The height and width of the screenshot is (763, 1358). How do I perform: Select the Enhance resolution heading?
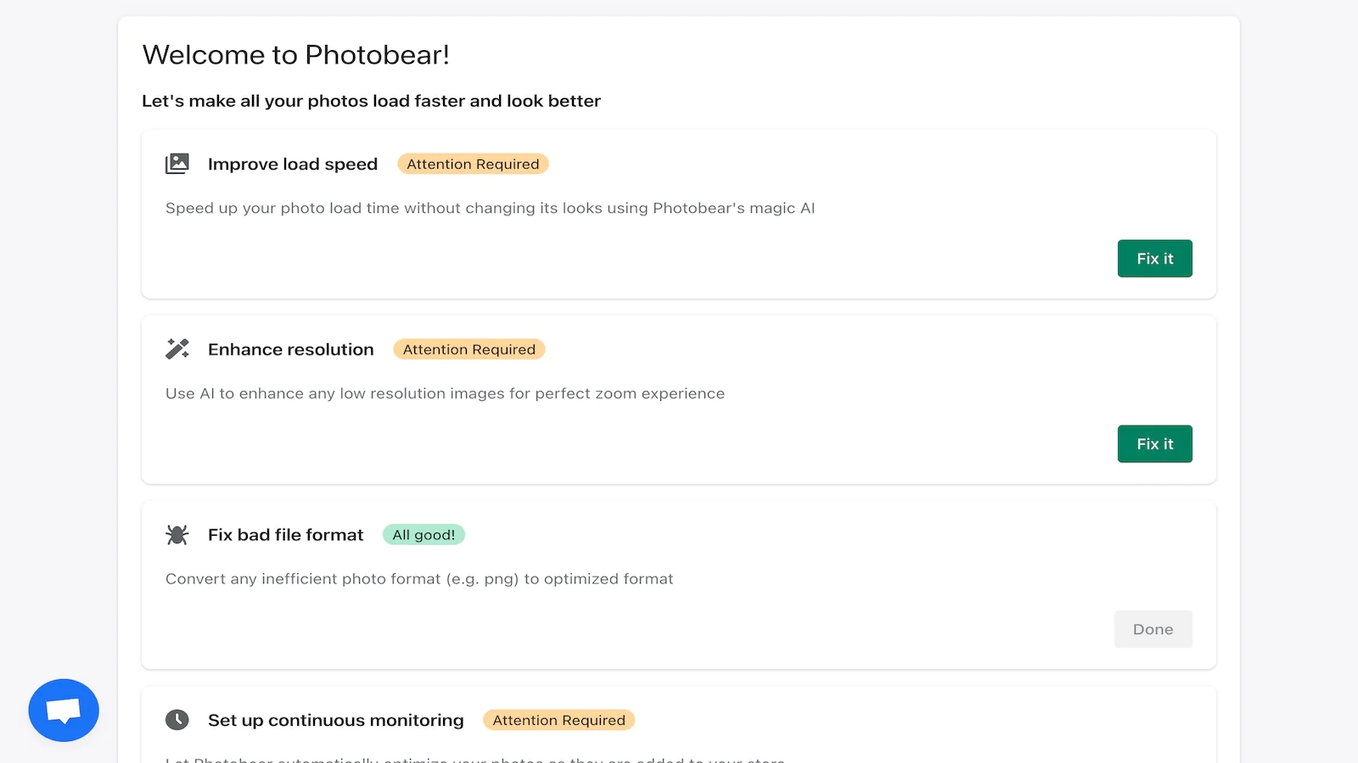pos(290,349)
